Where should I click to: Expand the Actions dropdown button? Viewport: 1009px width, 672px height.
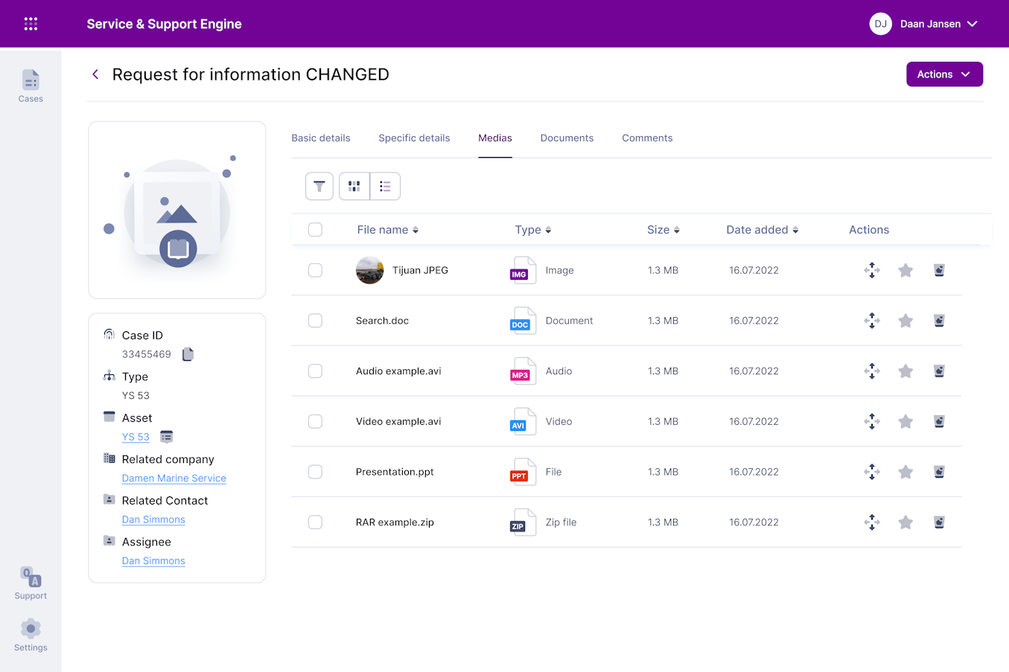pyautogui.click(x=944, y=74)
